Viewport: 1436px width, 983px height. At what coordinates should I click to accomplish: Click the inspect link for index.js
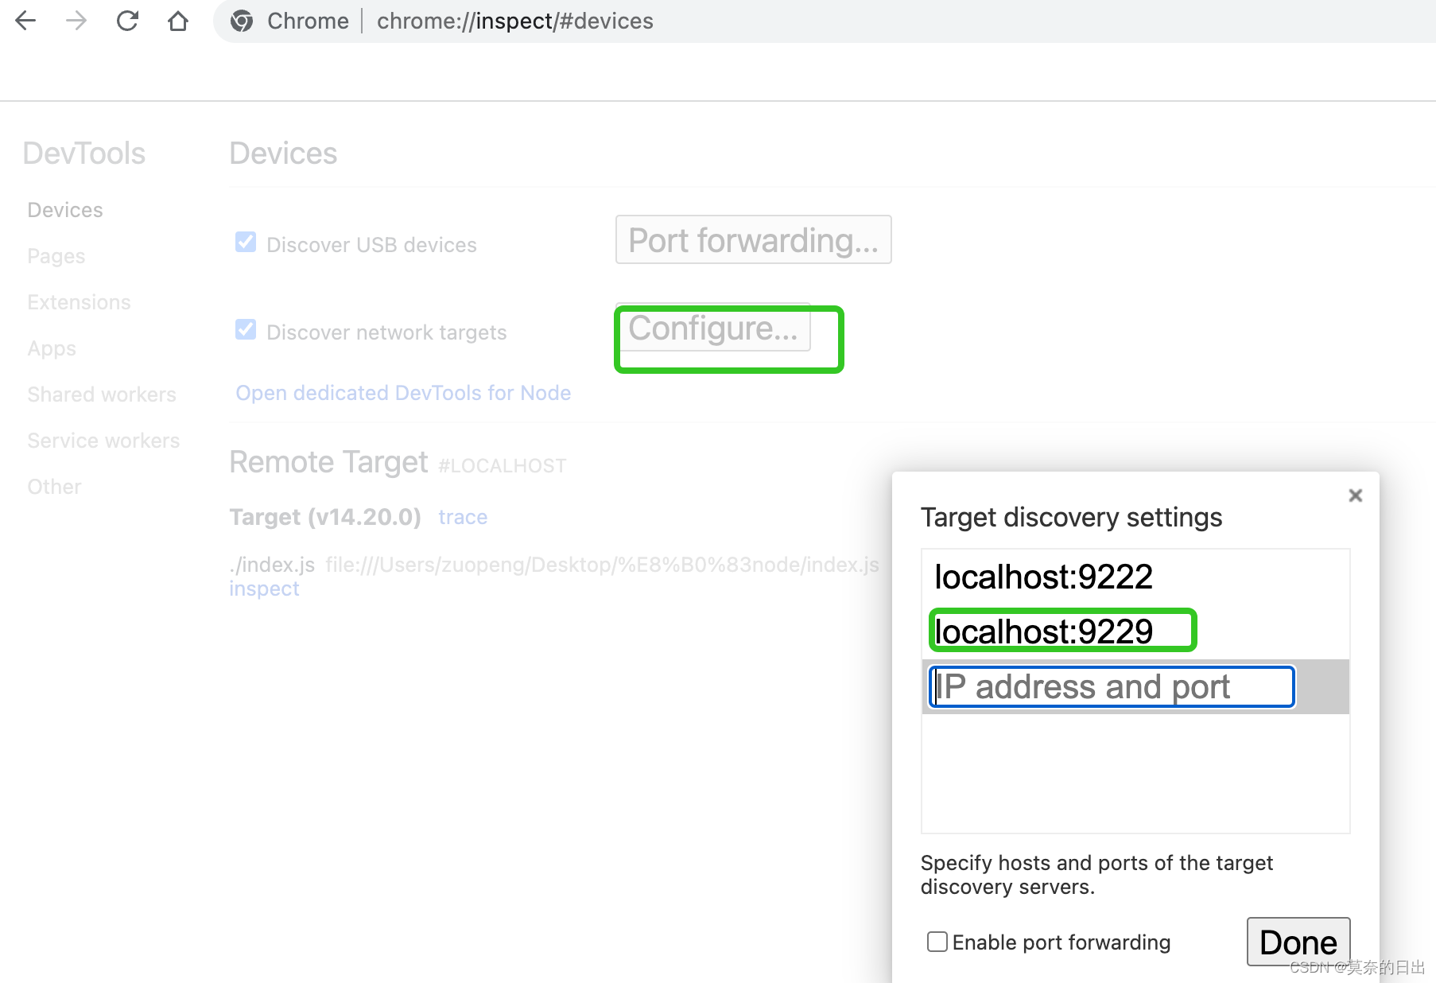tap(264, 589)
